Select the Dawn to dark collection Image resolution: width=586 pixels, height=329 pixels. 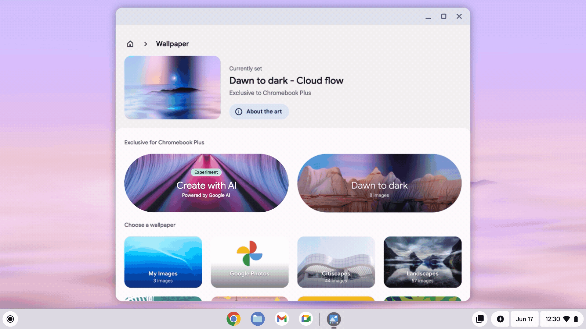tap(379, 183)
